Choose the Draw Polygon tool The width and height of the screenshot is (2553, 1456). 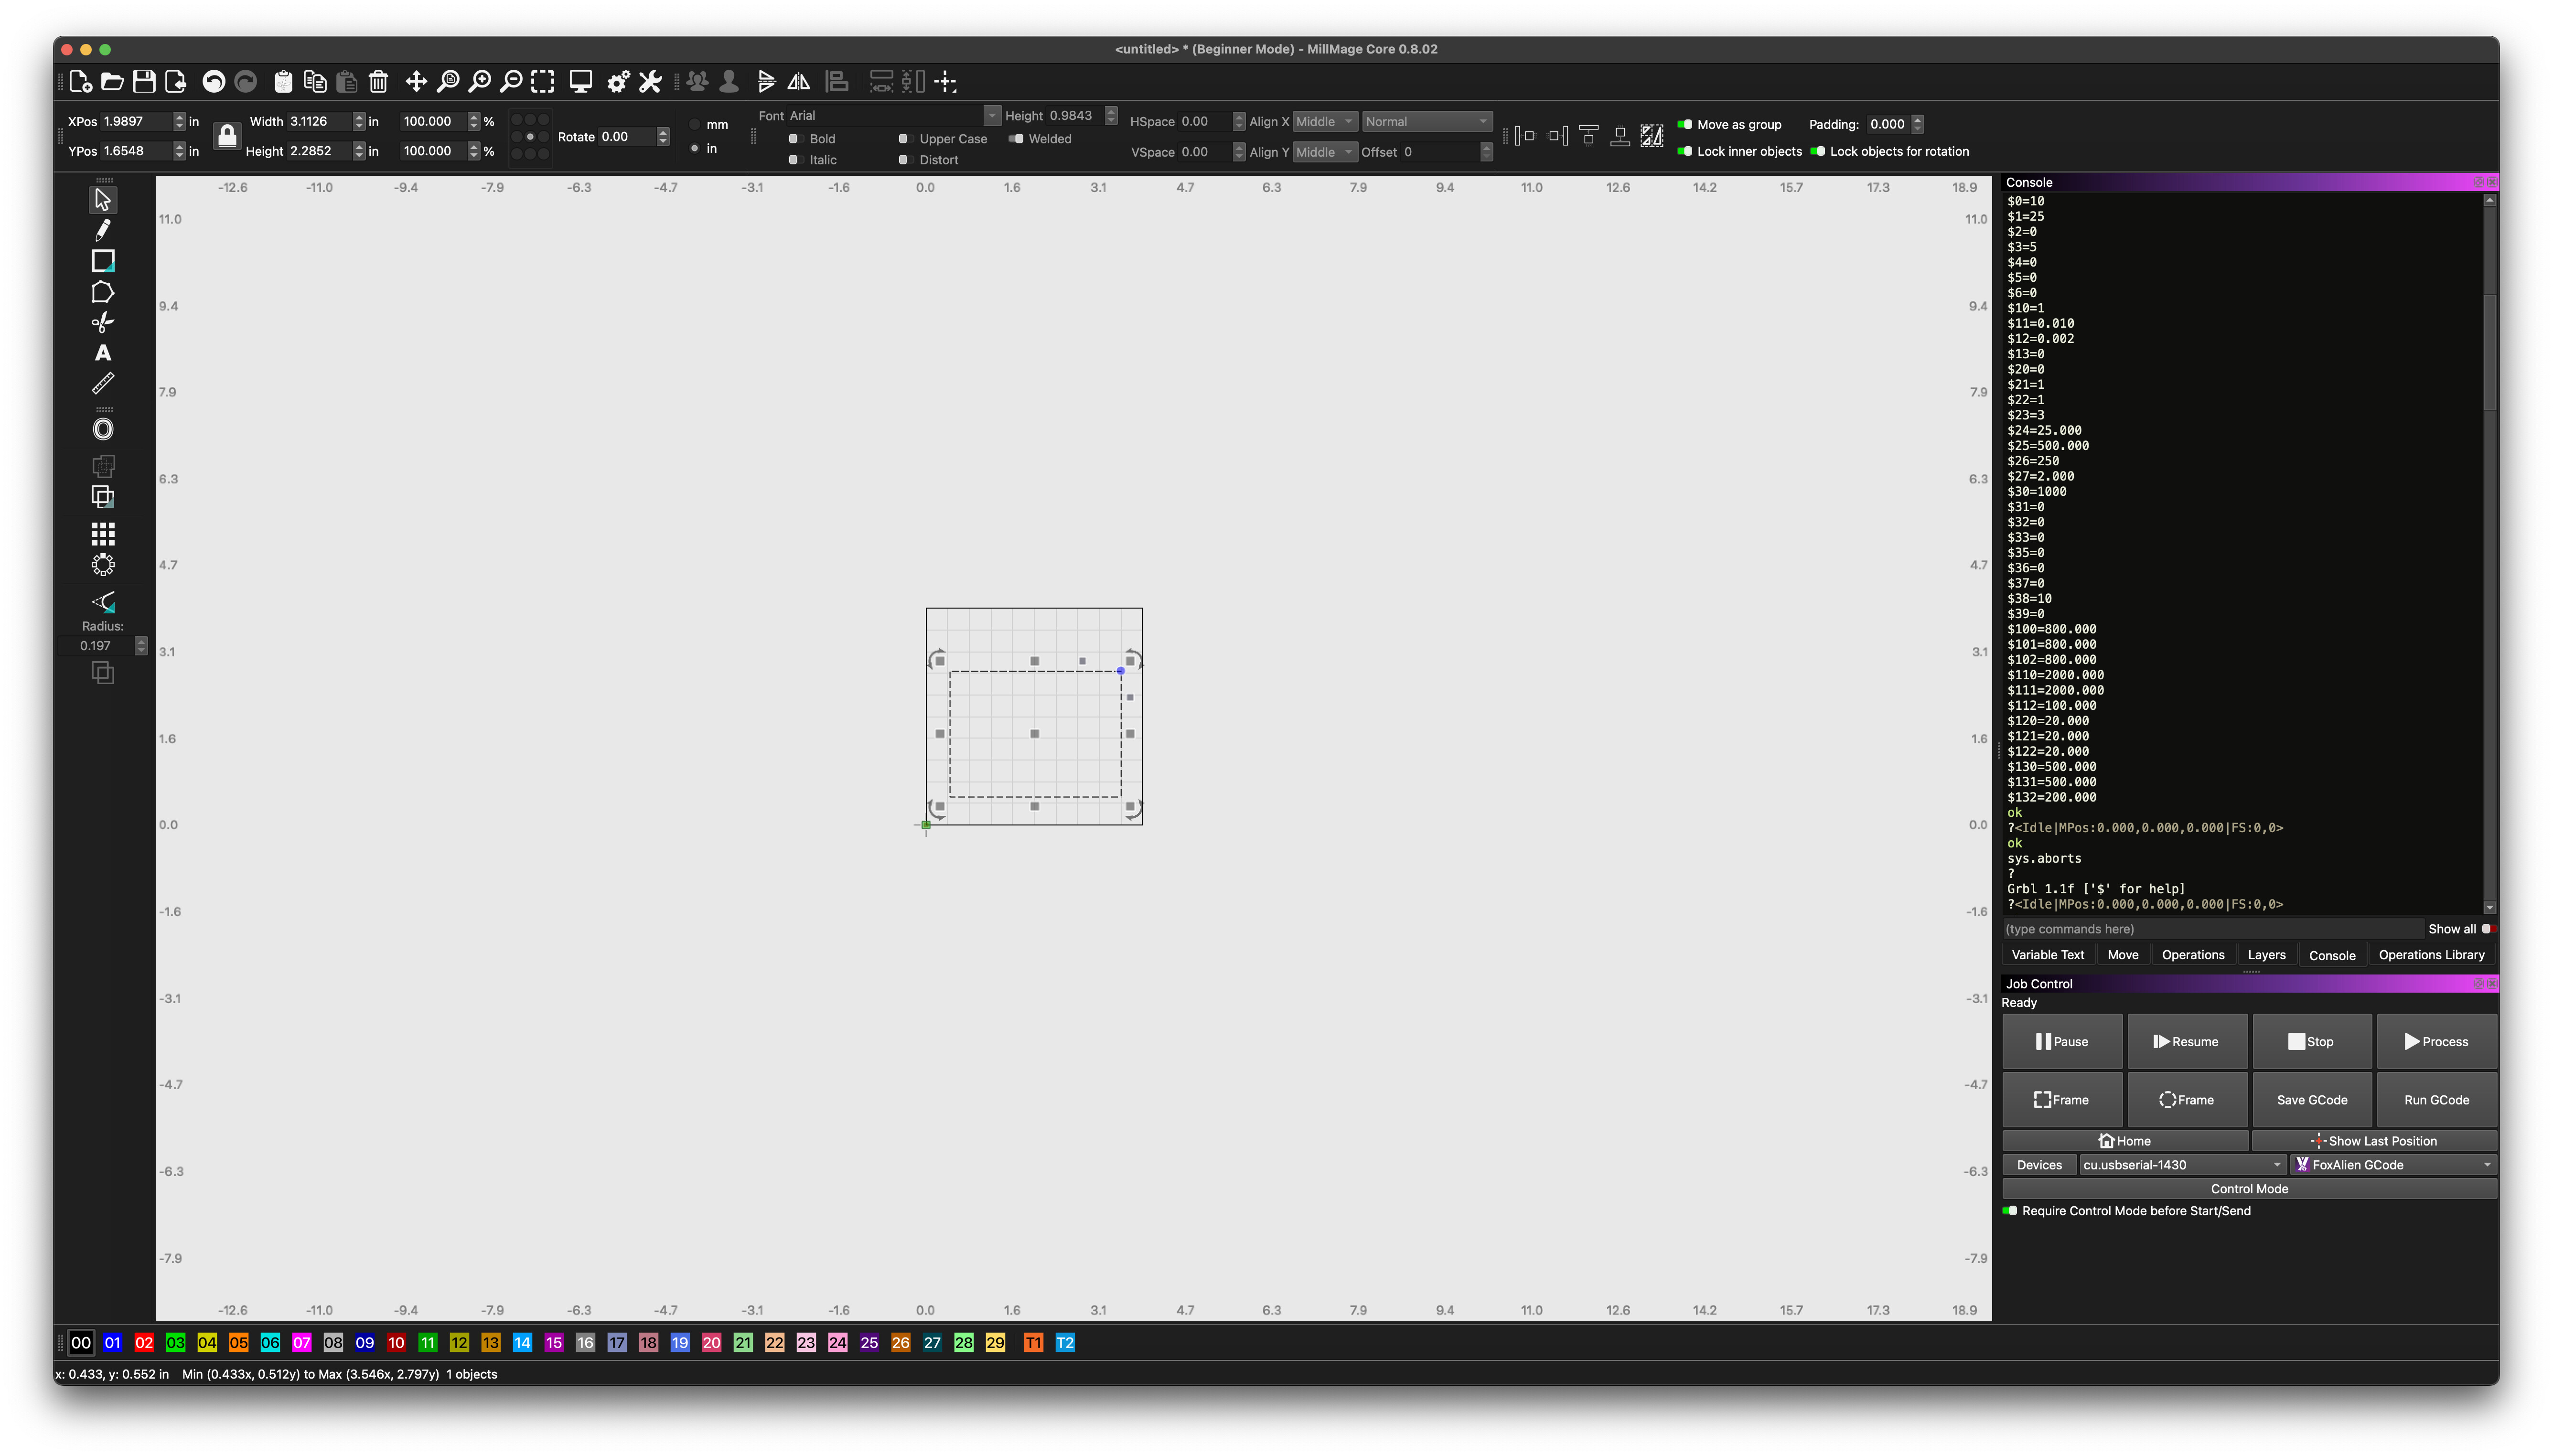click(102, 292)
